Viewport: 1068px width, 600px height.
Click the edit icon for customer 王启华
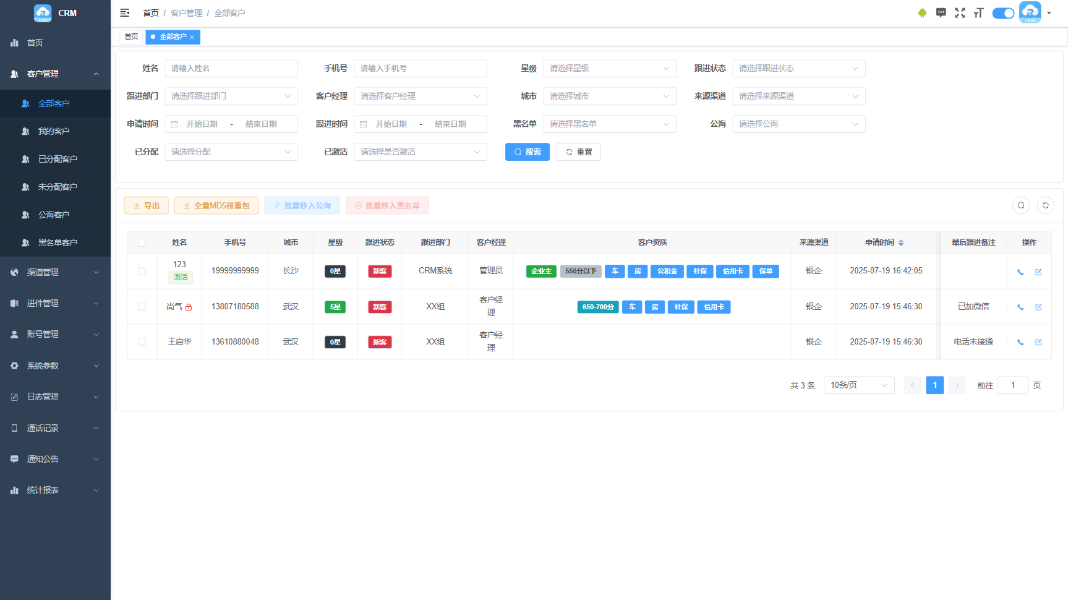tap(1038, 342)
